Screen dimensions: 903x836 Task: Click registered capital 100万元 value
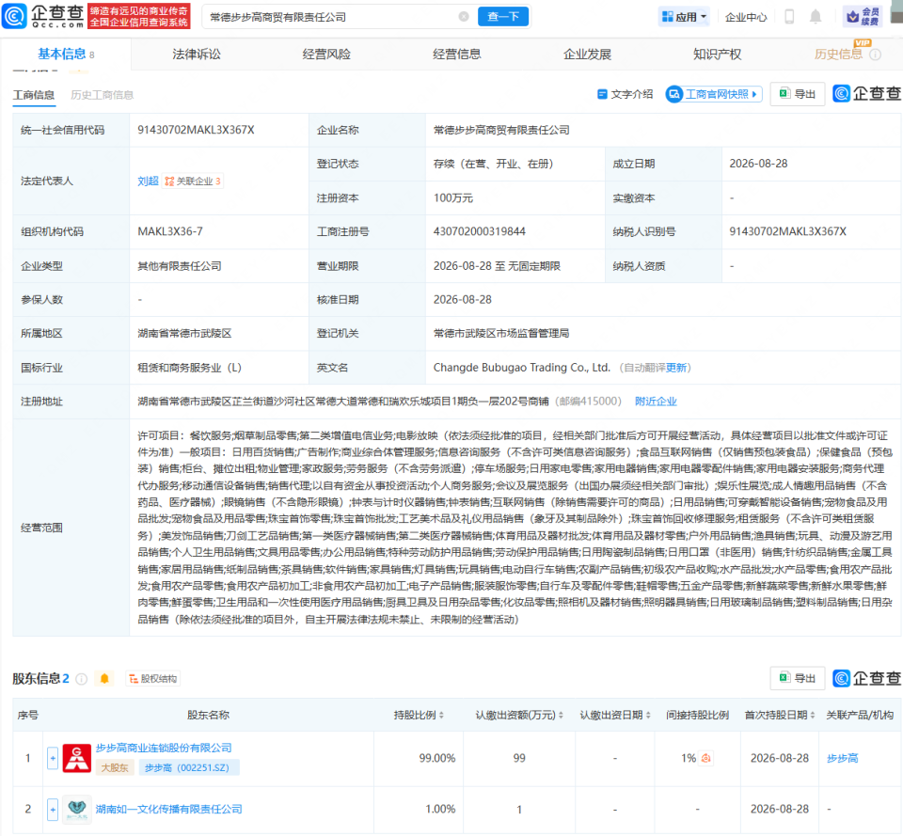453,198
